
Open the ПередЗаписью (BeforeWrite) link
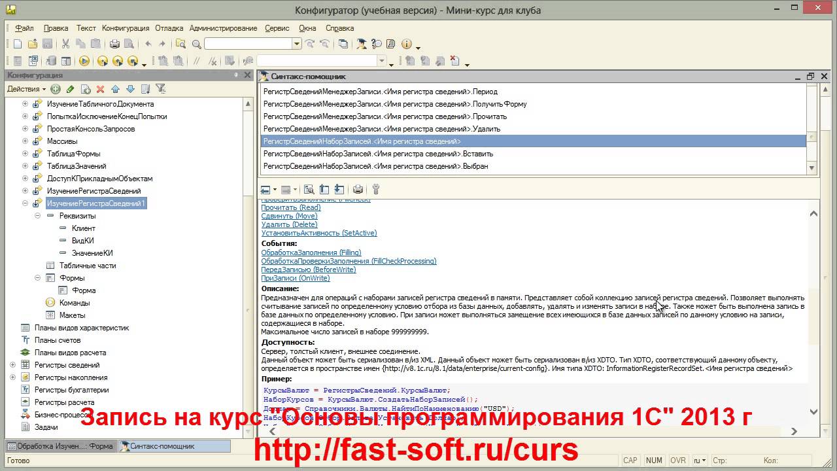tap(309, 270)
